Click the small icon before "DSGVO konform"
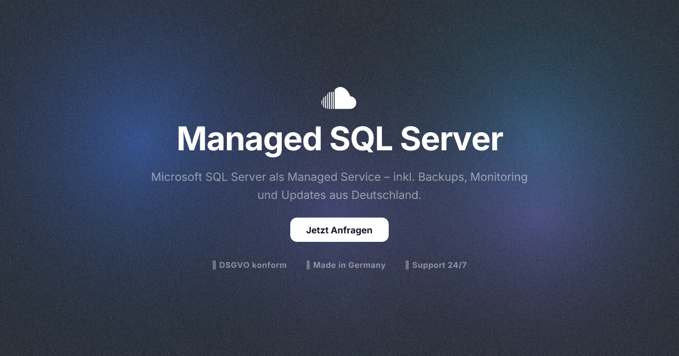Screen dimensions: 679x356 tap(214, 265)
